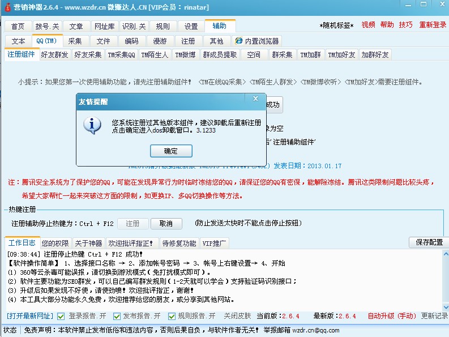This screenshot has width=449, height=337.
Task: Confirm the dialog with 确定 button
Action: (x=171, y=151)
